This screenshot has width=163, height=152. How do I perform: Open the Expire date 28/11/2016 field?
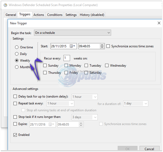43,124
